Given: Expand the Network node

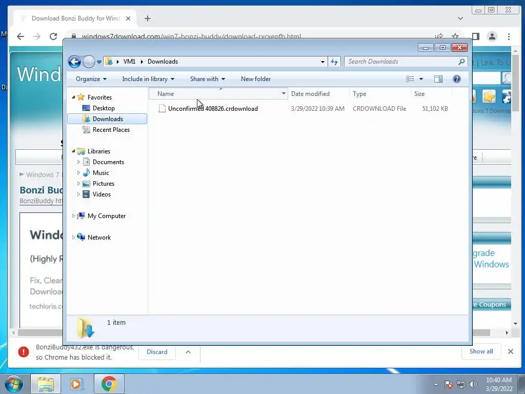Looking at the screenshot, I should [x=74, y=237].
